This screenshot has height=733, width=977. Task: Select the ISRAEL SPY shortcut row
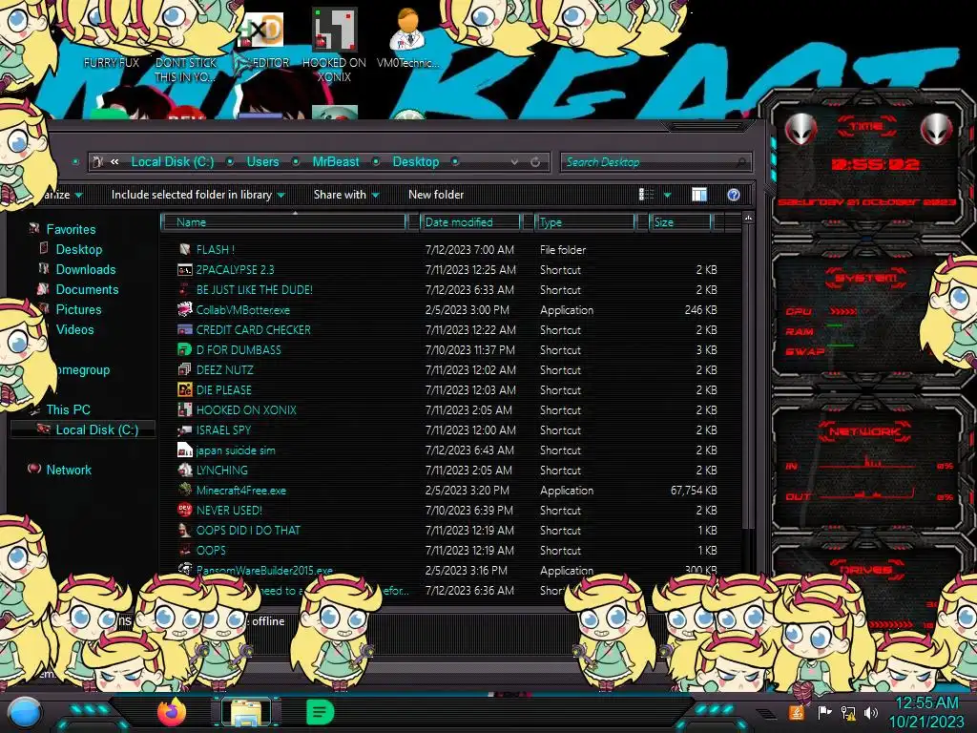(447, 430)
